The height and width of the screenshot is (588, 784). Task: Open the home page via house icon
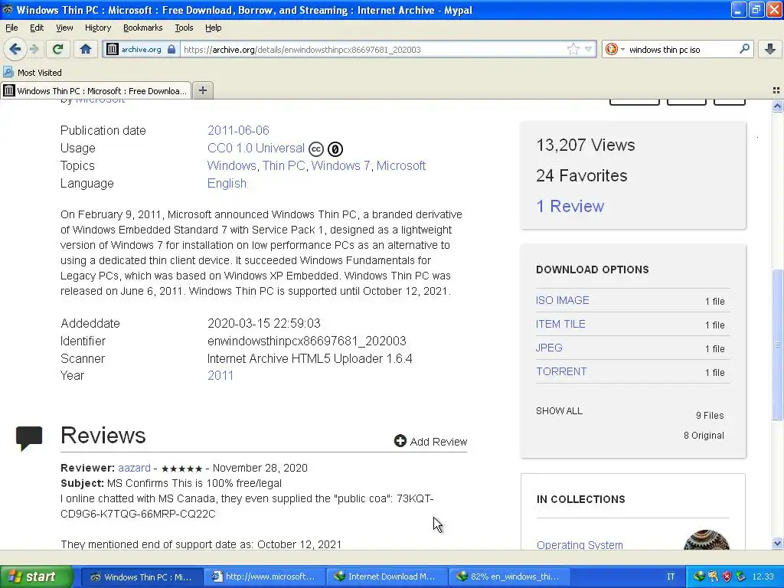[x=86, y=49]
